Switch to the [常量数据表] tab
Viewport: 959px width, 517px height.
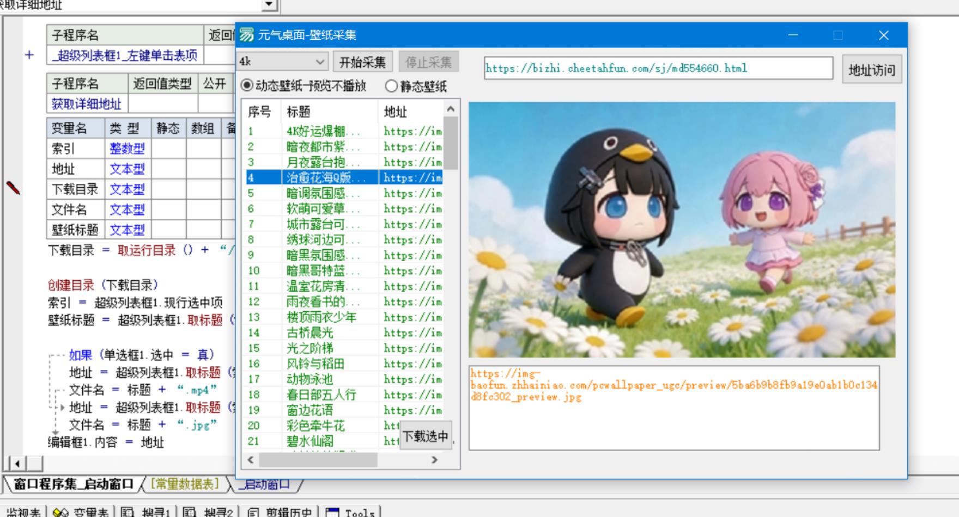pyautogui.click(x=184, y=484)
